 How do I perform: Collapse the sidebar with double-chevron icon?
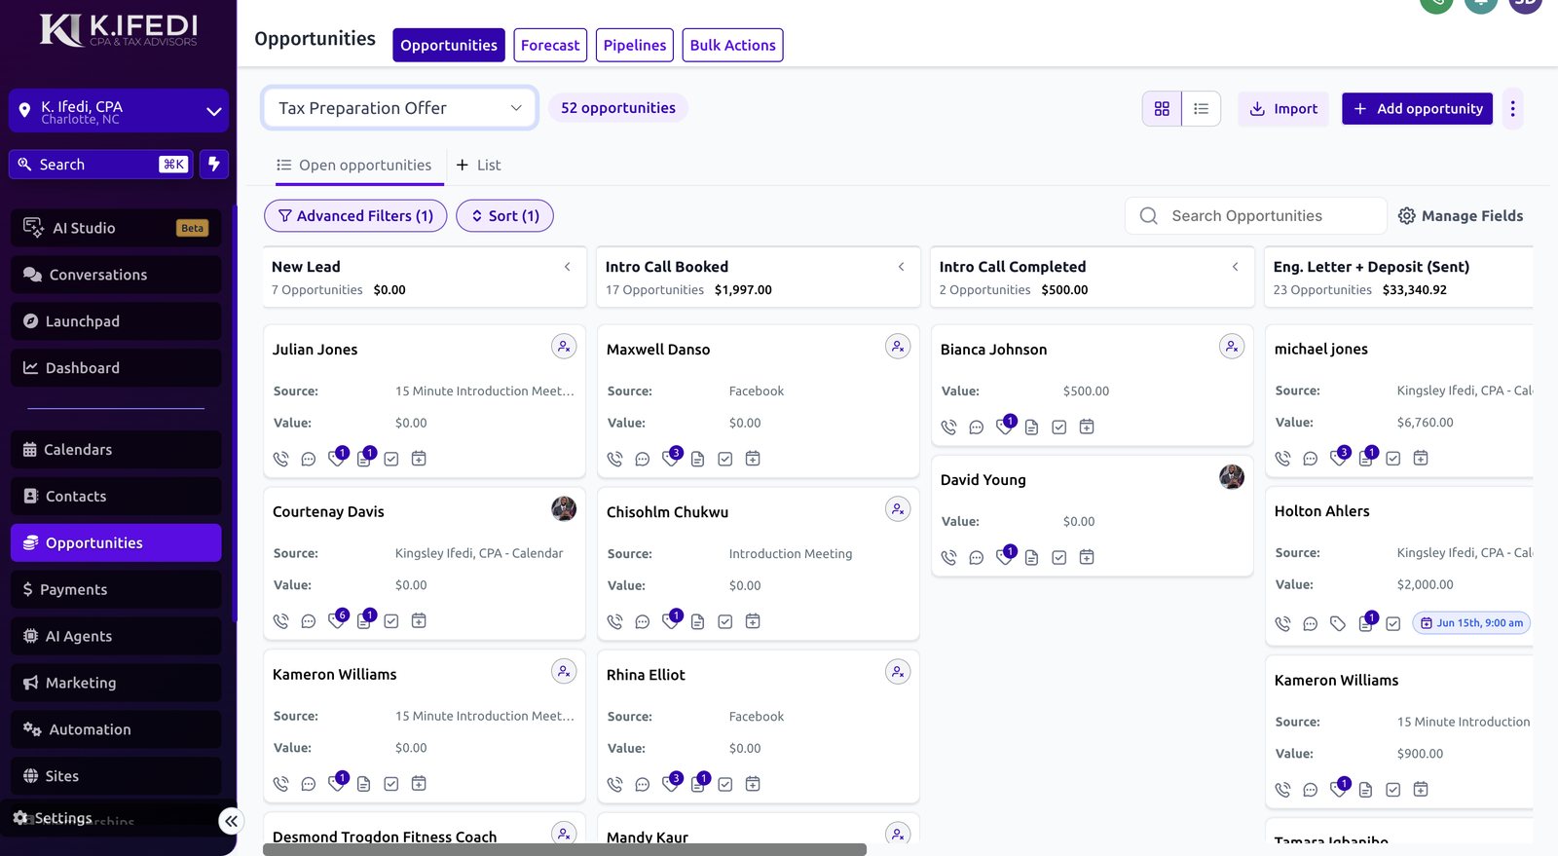click(x=231, y=821)
